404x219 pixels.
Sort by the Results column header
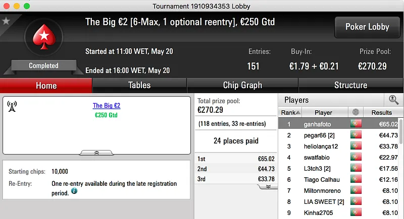pos(381,113)
